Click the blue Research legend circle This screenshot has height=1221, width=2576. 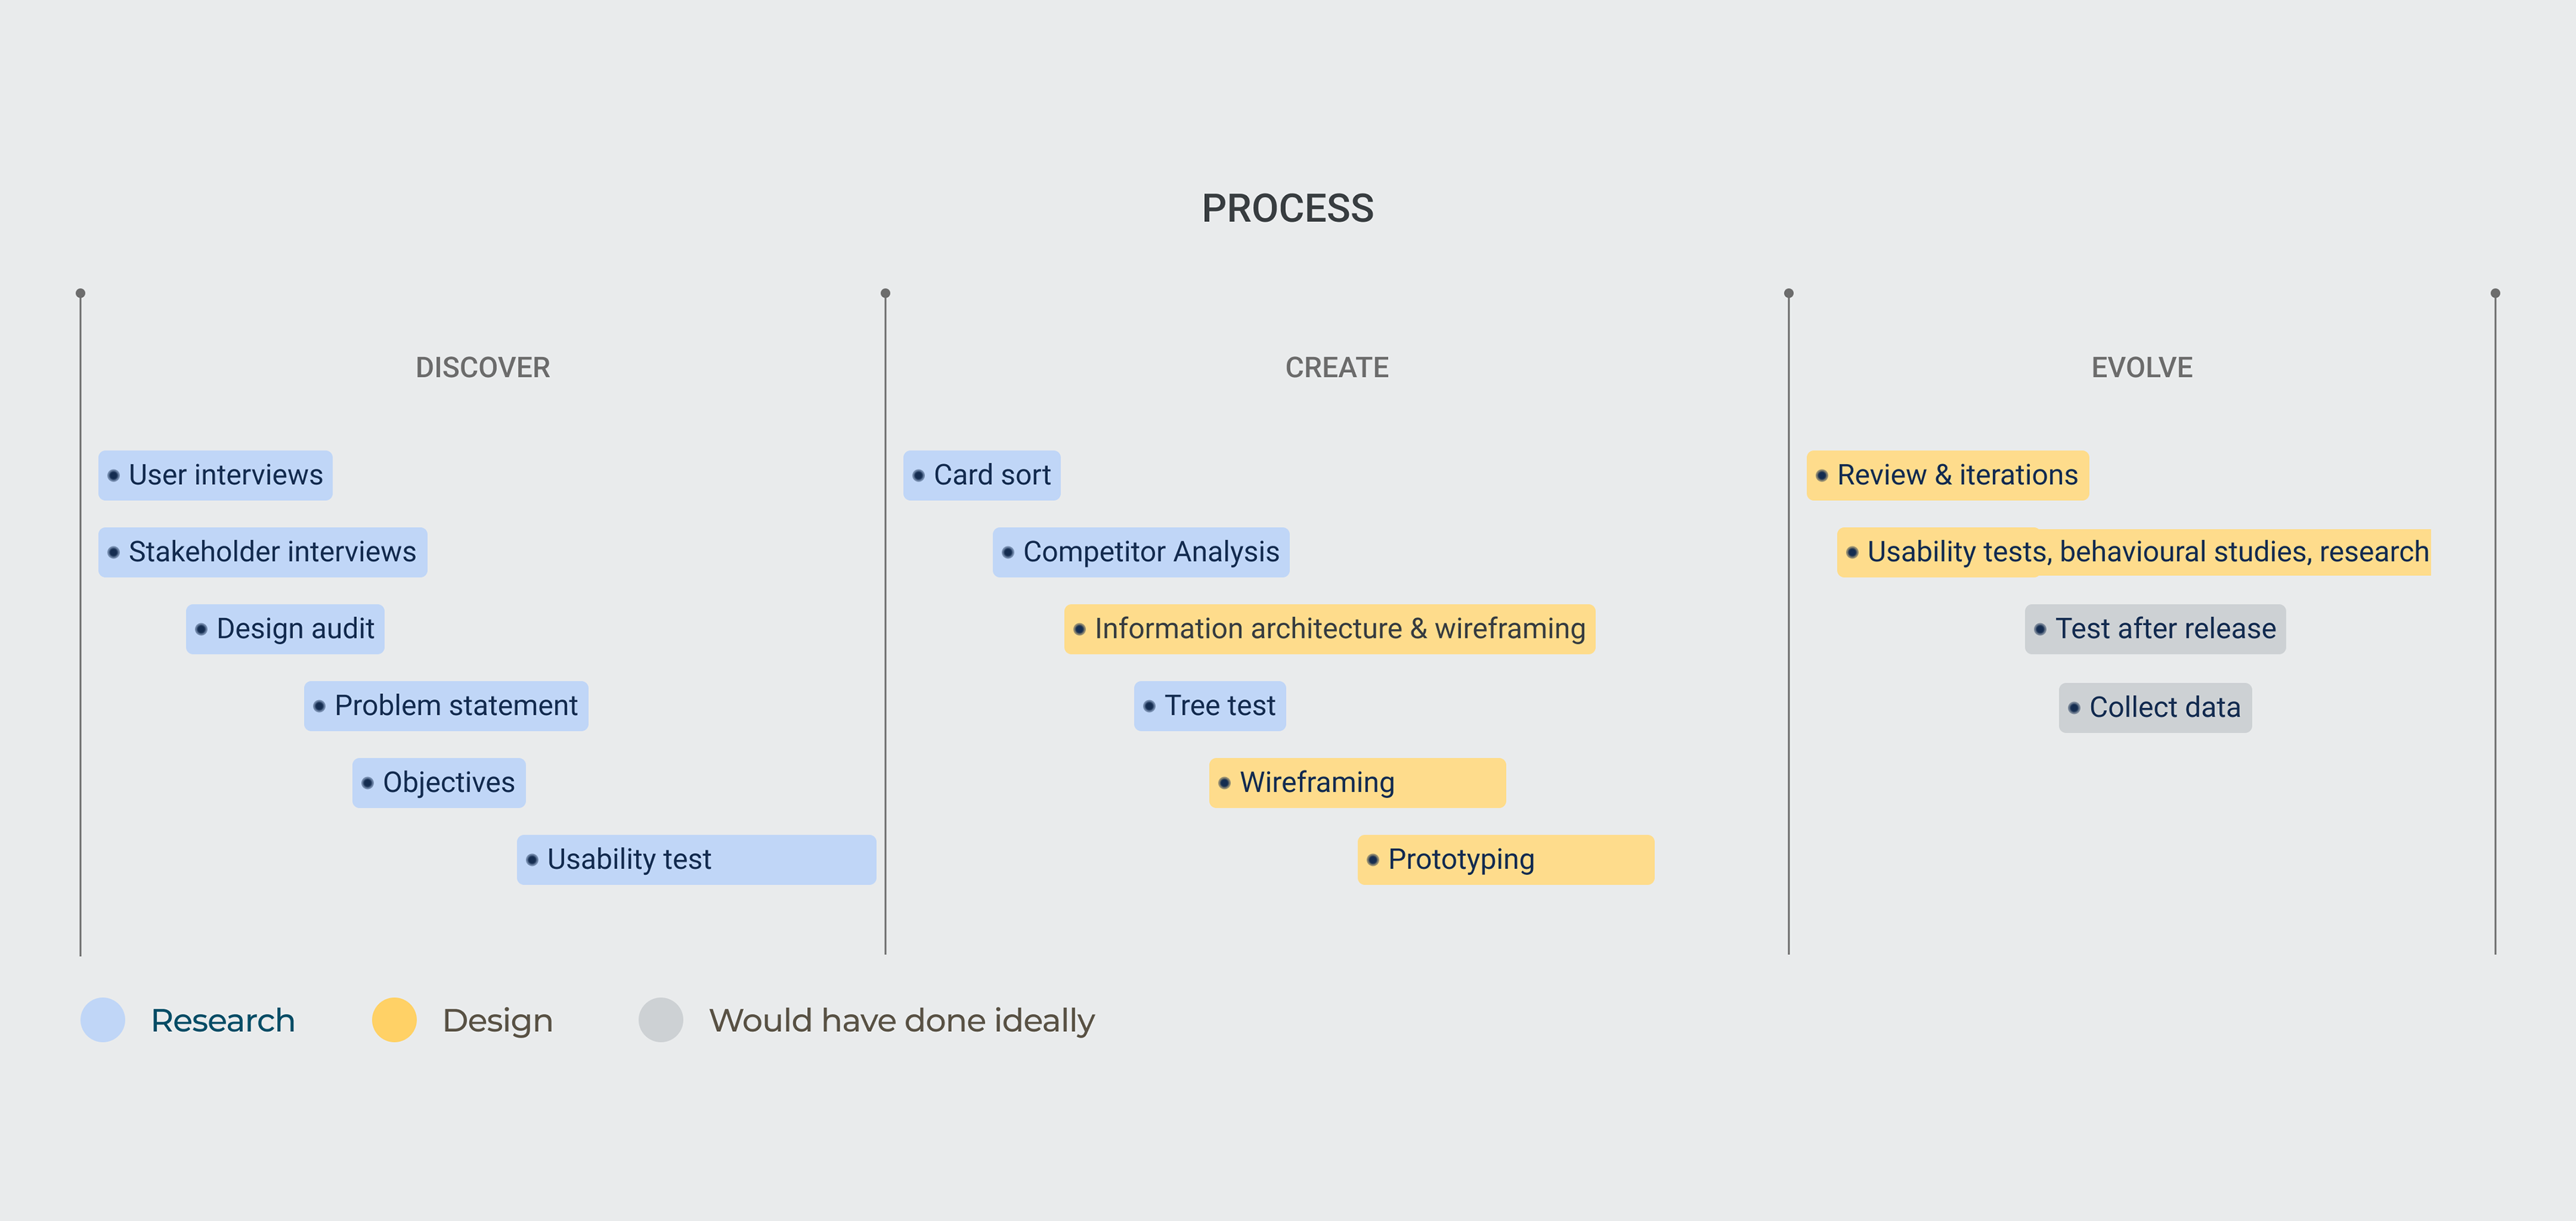click(x=103, y=1020)
